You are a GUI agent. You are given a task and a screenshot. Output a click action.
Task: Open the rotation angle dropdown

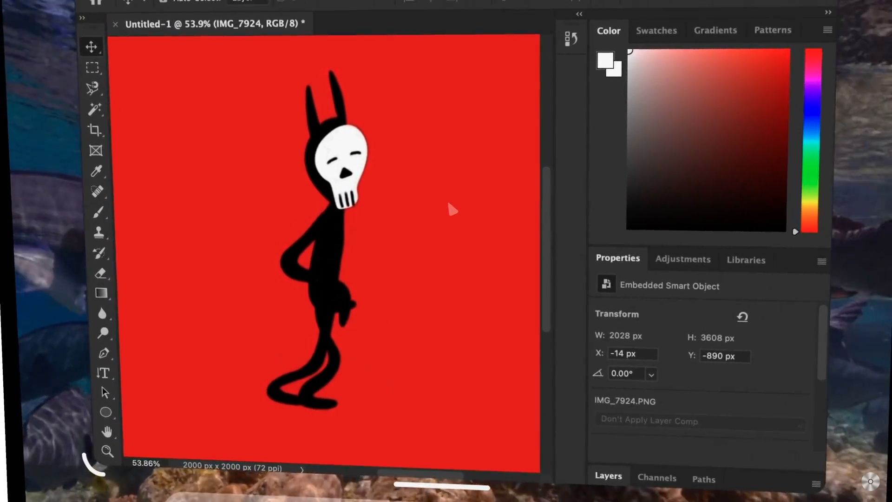651,375
